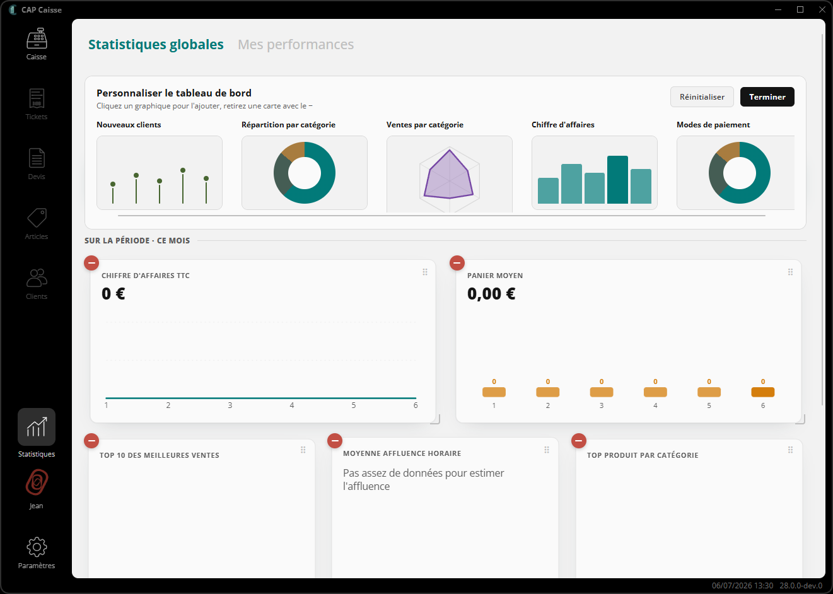This screenshot has width=833, height=594.
Task: Click the Chiffre d'affaires TTC card's corner grip
Action: [436, 419]
